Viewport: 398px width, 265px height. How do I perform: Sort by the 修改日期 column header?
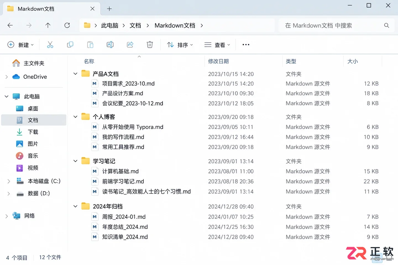tap(218, 61)
